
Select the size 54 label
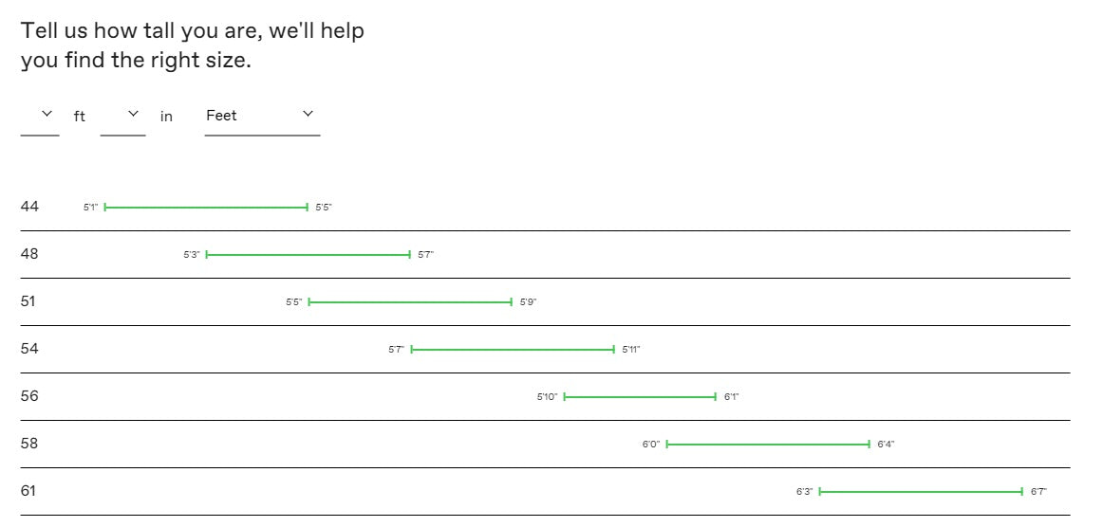coord(29,349)
